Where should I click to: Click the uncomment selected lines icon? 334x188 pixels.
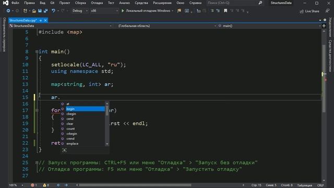218,10
